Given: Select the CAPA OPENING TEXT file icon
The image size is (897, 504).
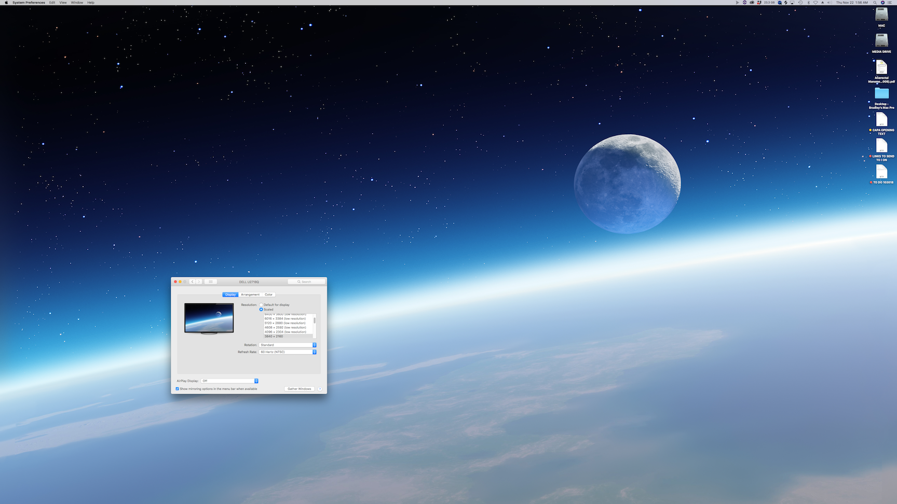Looking at the screenshot, I should [881, 120].
